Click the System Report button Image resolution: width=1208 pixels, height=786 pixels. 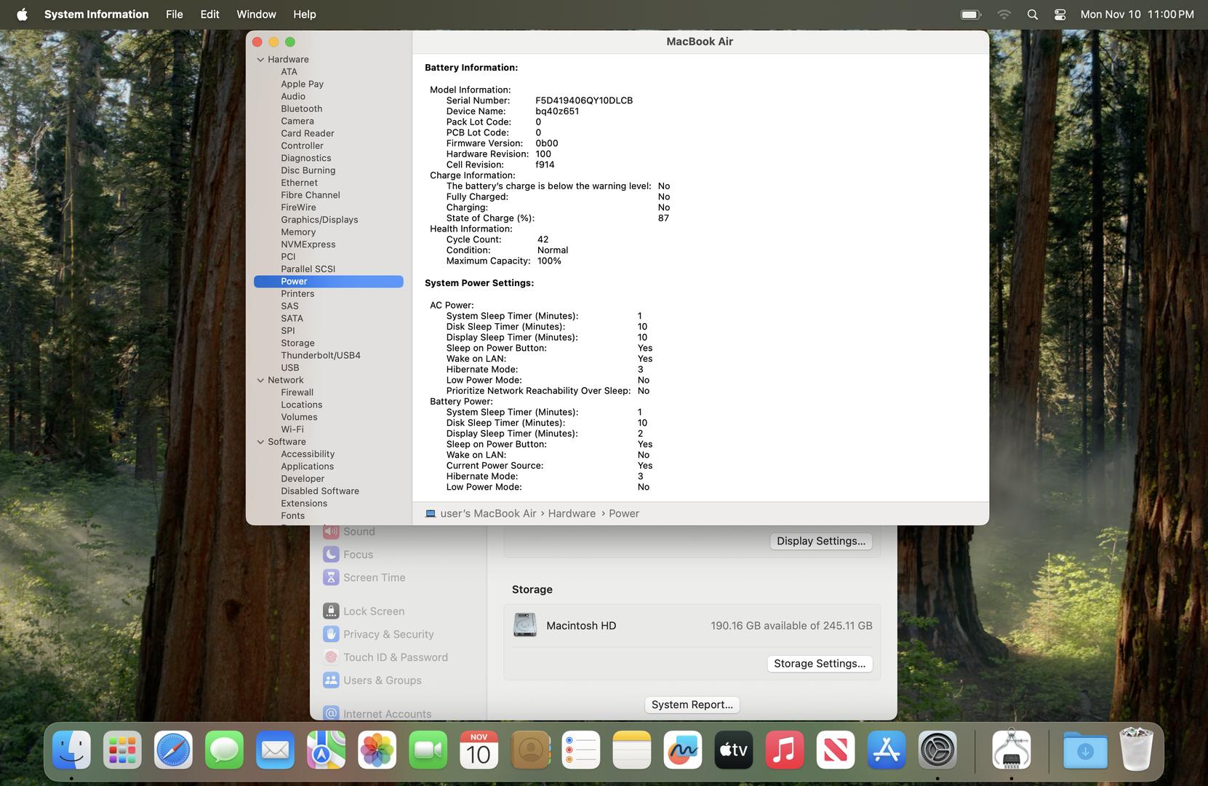(x=692, y=704)
